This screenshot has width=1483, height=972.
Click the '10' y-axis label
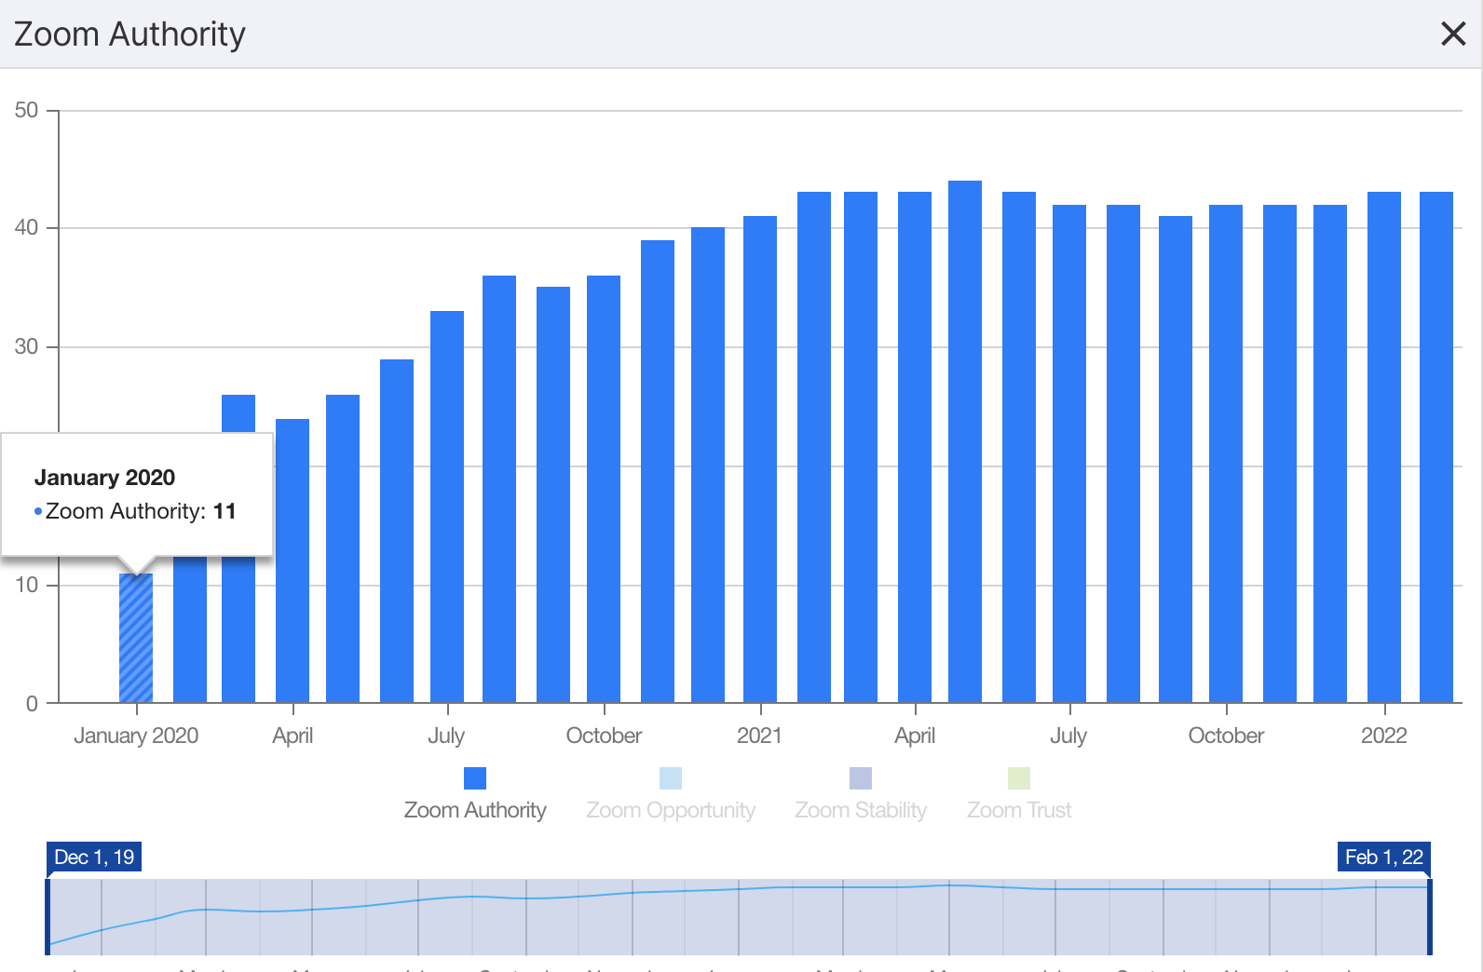click(26, 585)
